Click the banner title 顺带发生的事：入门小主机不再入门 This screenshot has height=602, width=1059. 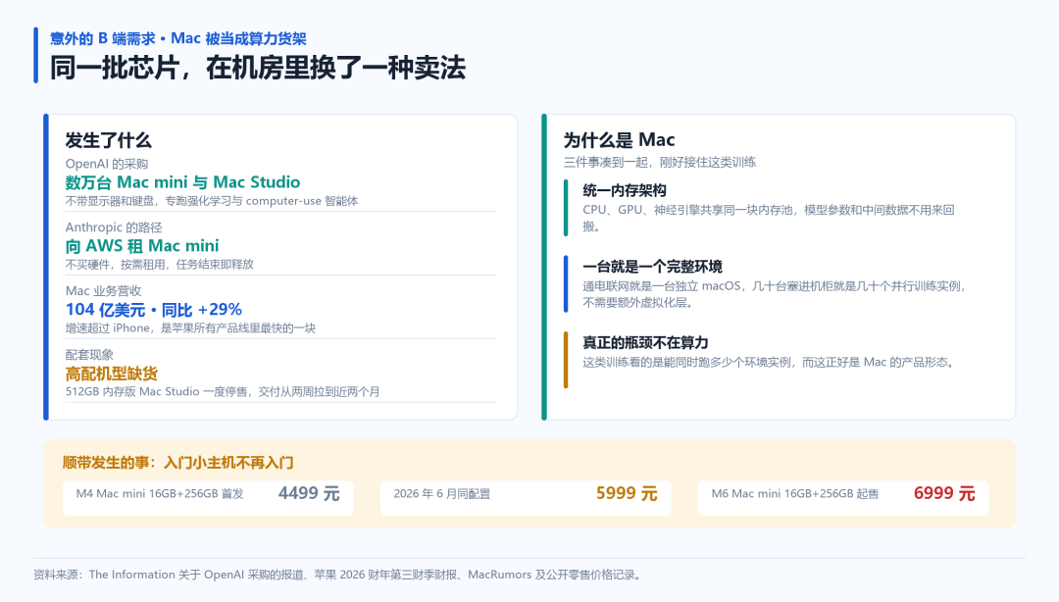pyautogui.click(x=177, y=463)
